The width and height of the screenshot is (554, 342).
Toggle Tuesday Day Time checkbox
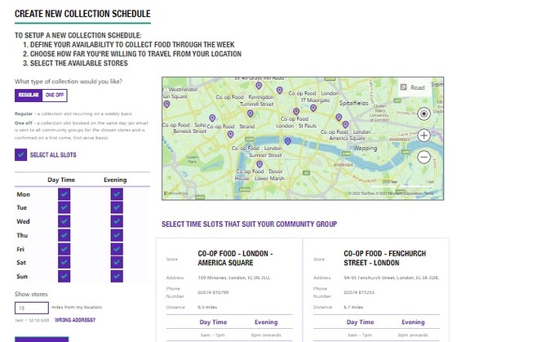(x=64, y=207)
